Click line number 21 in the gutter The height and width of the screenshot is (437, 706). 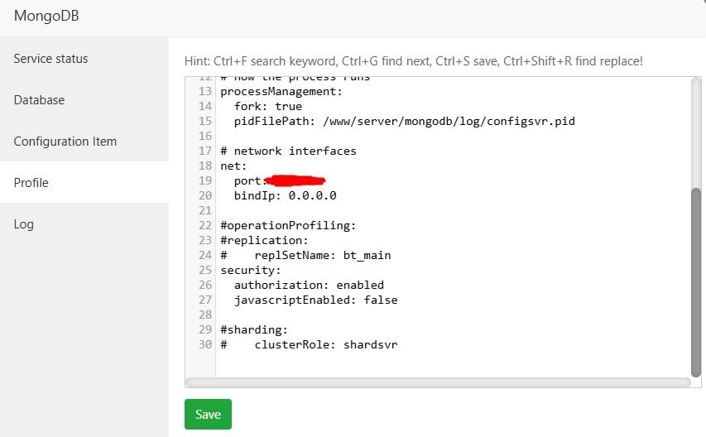[205, 210]
